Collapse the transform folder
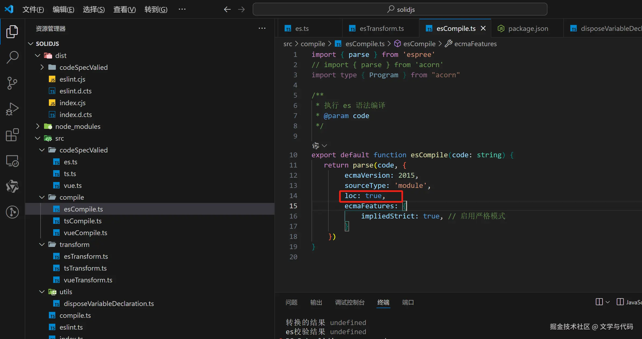 42,245
